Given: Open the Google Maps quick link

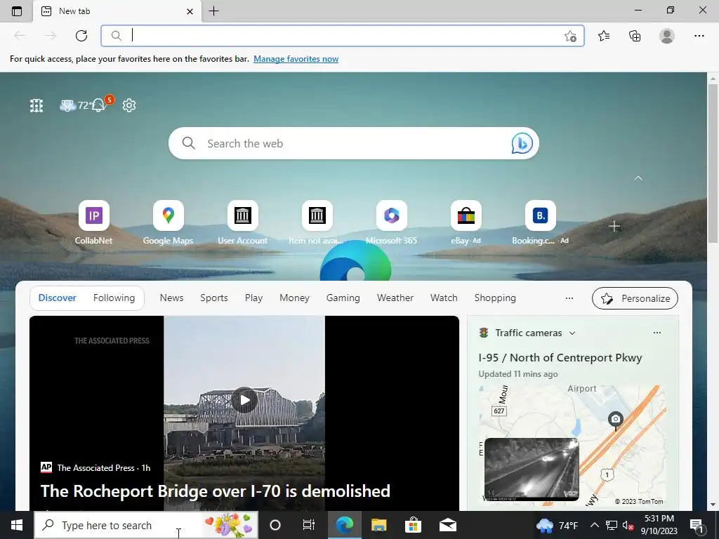Looking at the screenshot, I should coord(168,222).
